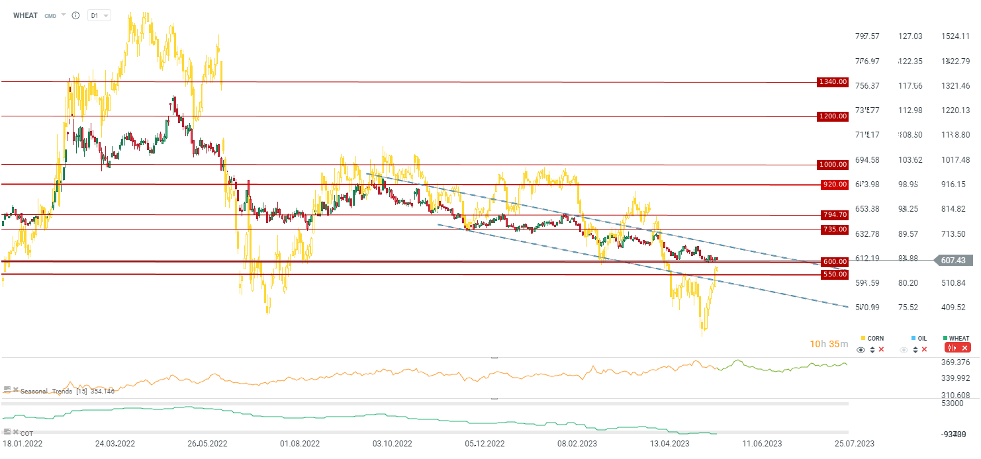Remove the CORN overlay with red X
Image resolution: width=981 pixels, height=459 pixels.
[x=880, y=349]
